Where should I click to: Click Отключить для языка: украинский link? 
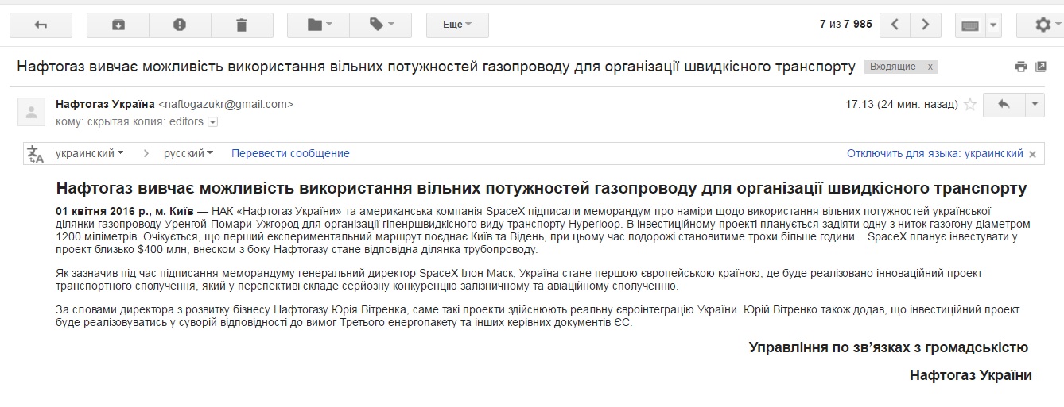(x=934, y=153)
